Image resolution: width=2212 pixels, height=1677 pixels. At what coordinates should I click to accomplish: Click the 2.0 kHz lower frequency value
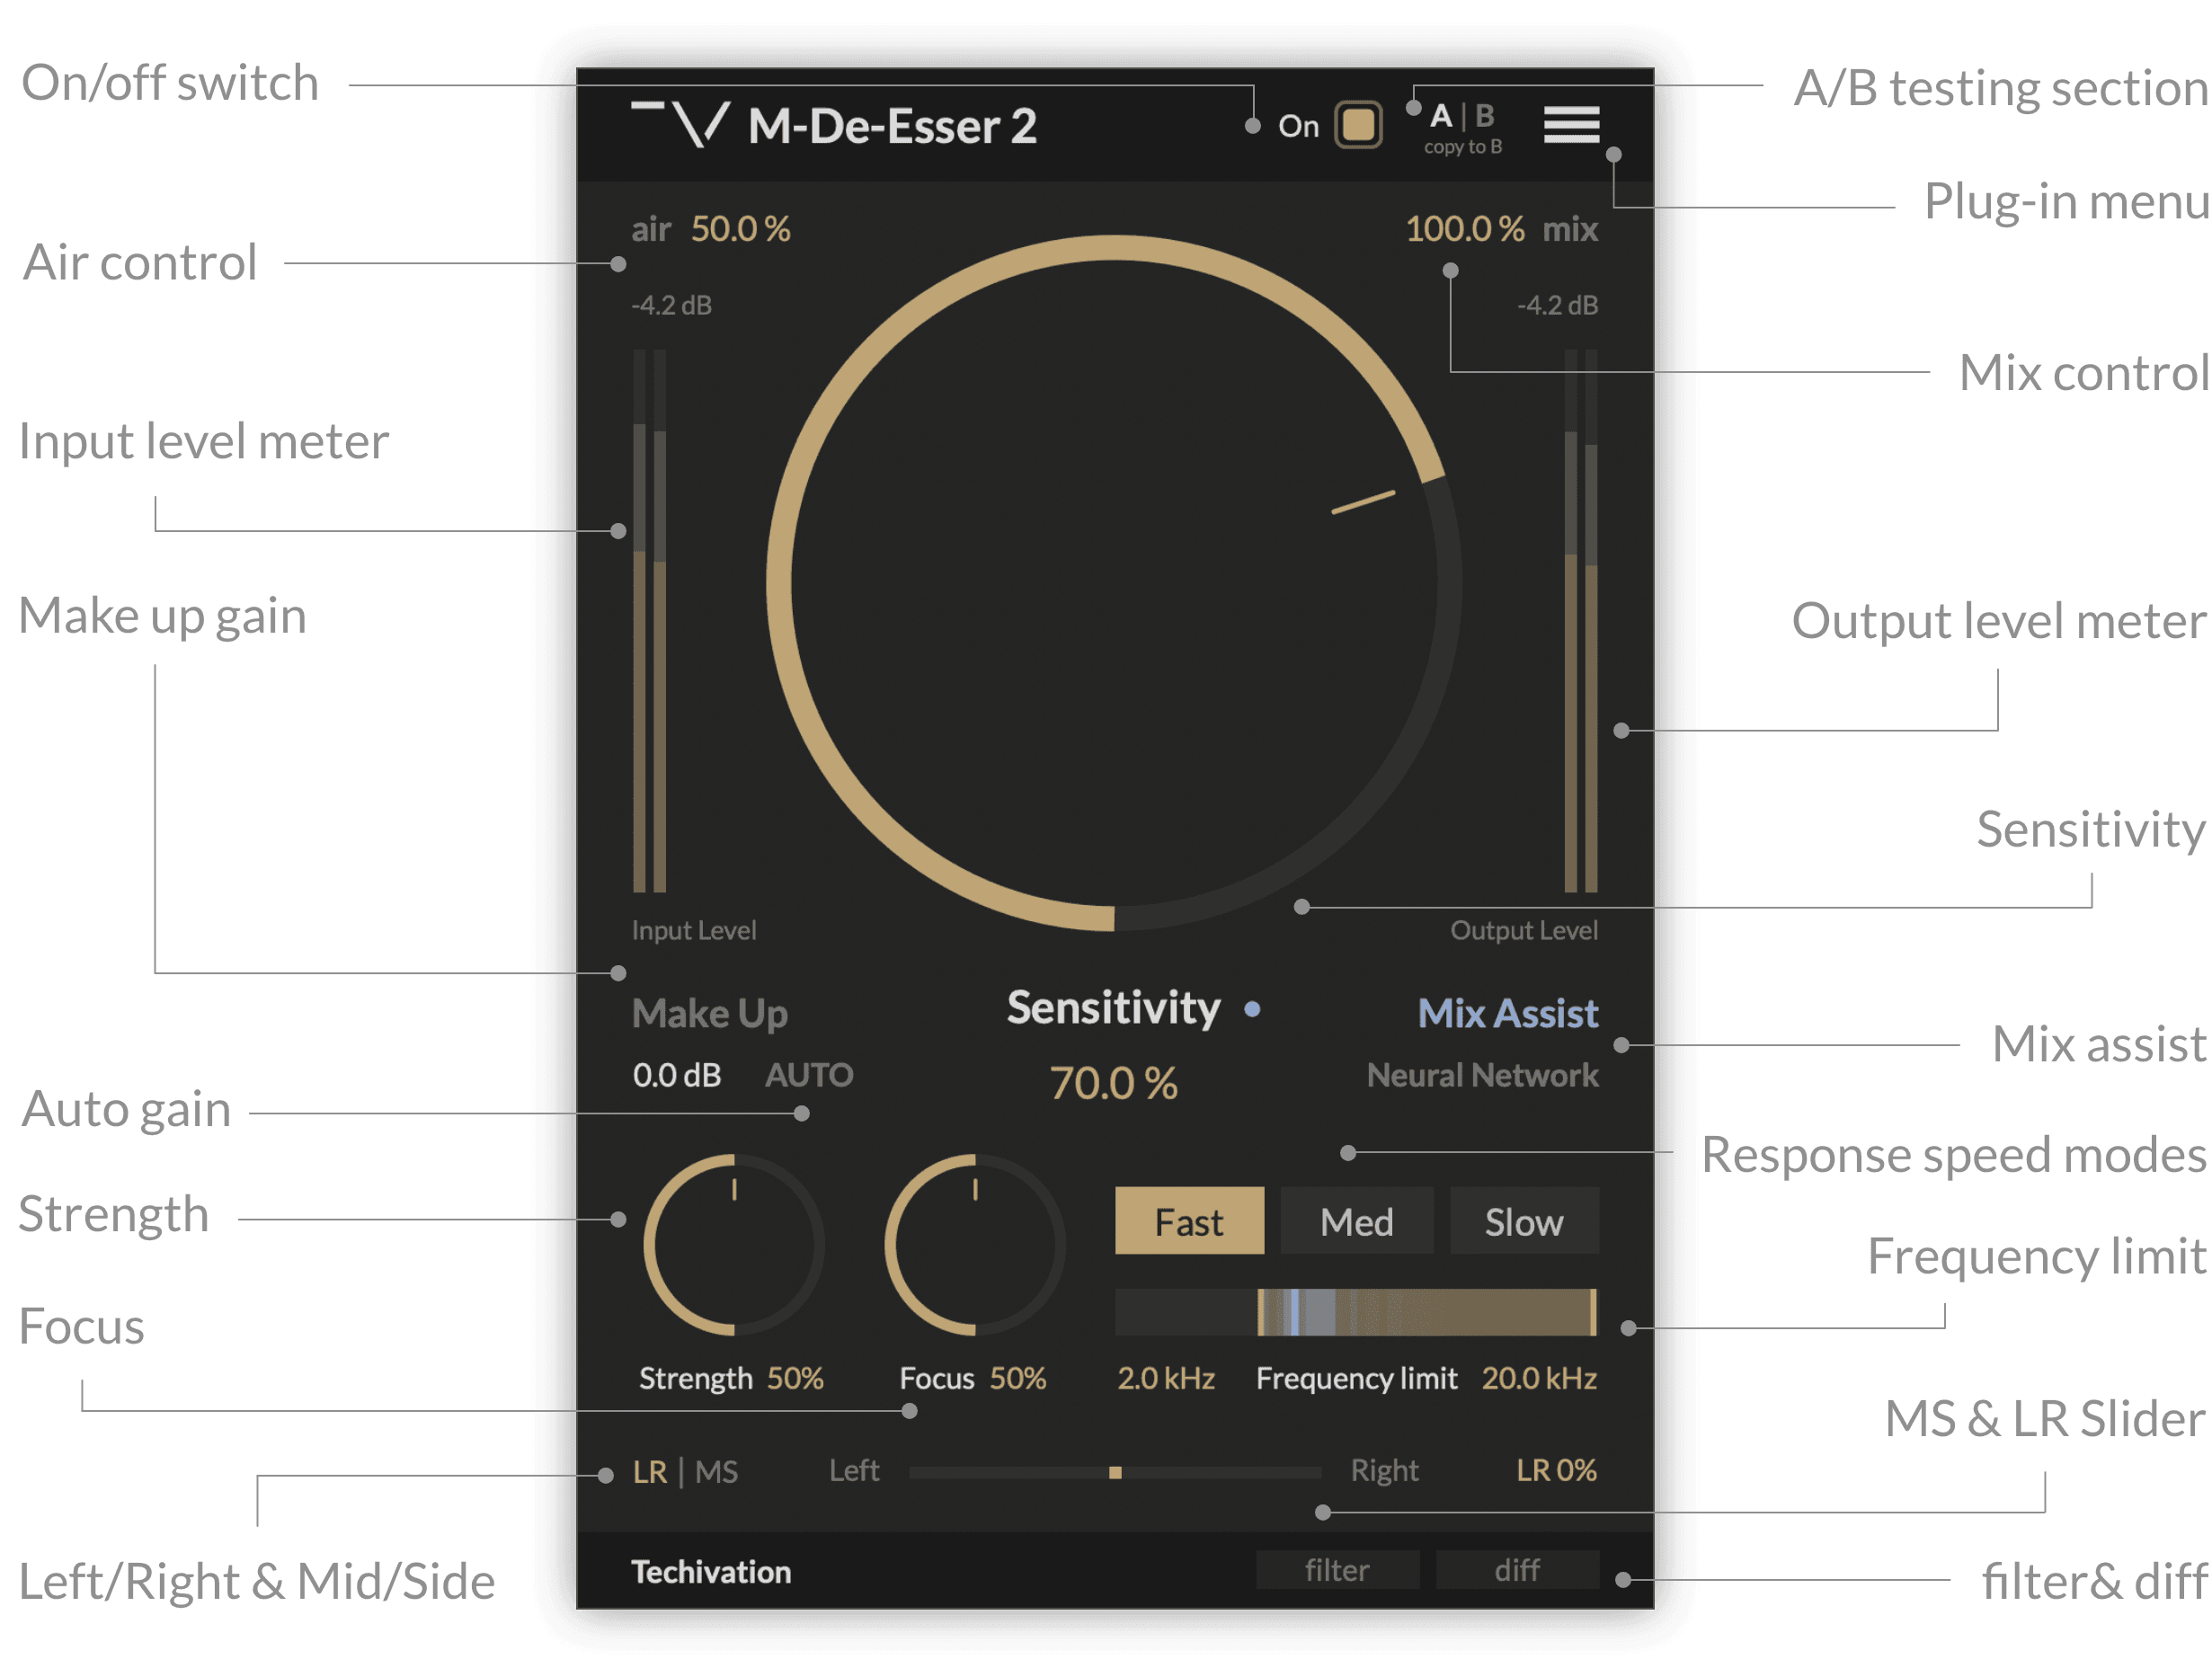pos(1165,1378)
